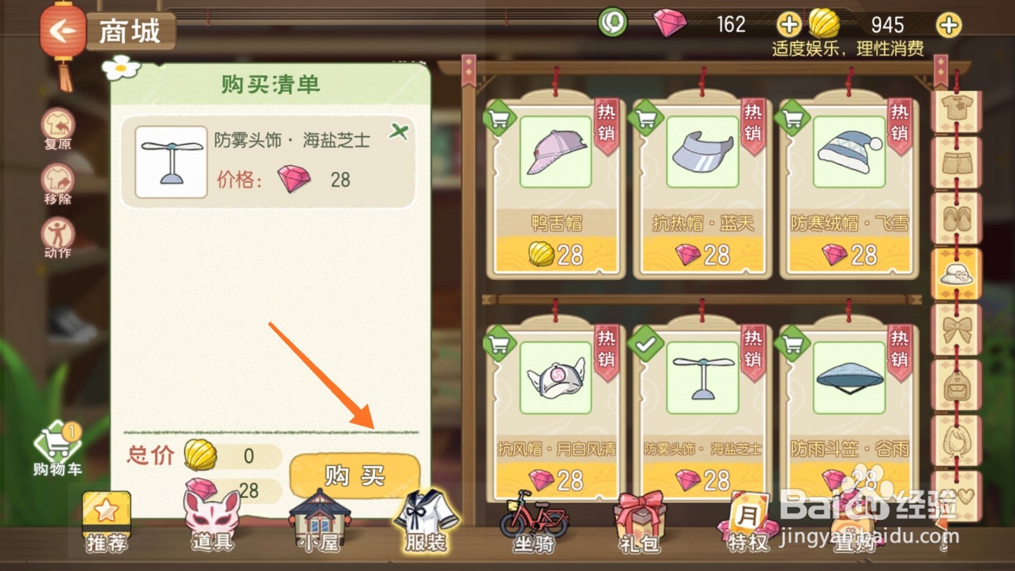Image resolution: width=1015 pixels, height=571 pixels.
Task: Uncheck the selected 防雾头饰·海盐芝士 item
Action: (645, 345)
